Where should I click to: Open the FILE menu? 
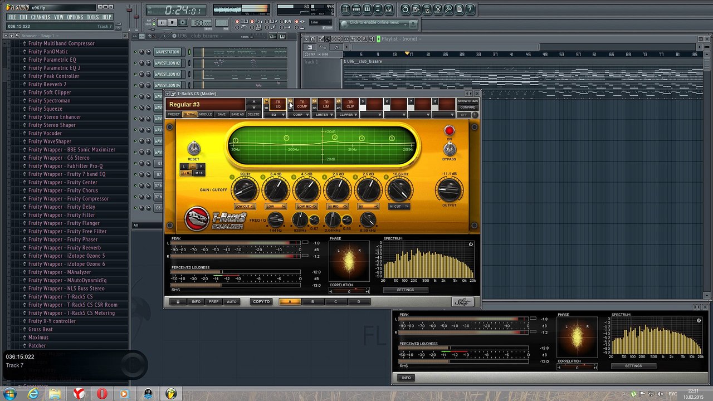click(12, 17)
